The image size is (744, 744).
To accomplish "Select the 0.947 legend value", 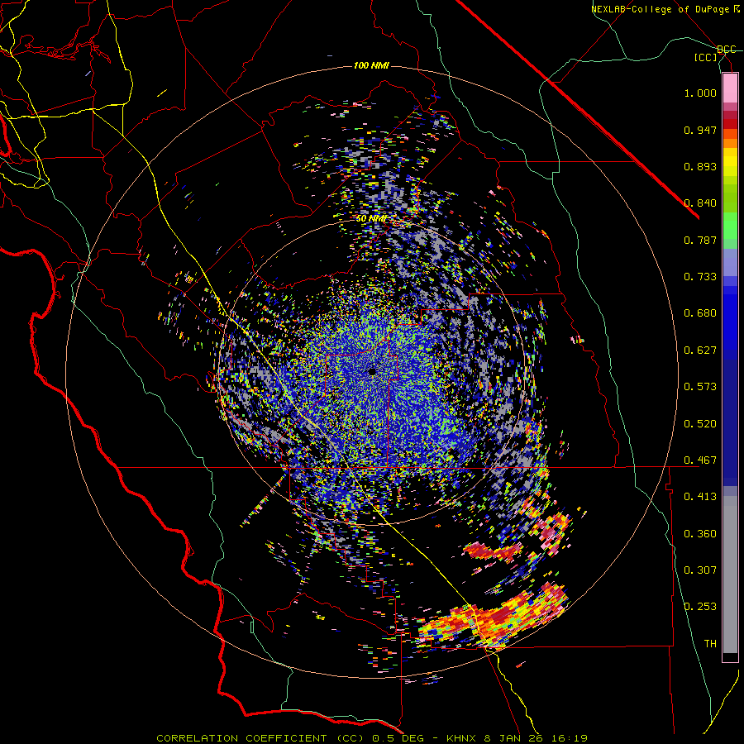I will point(700,130).
